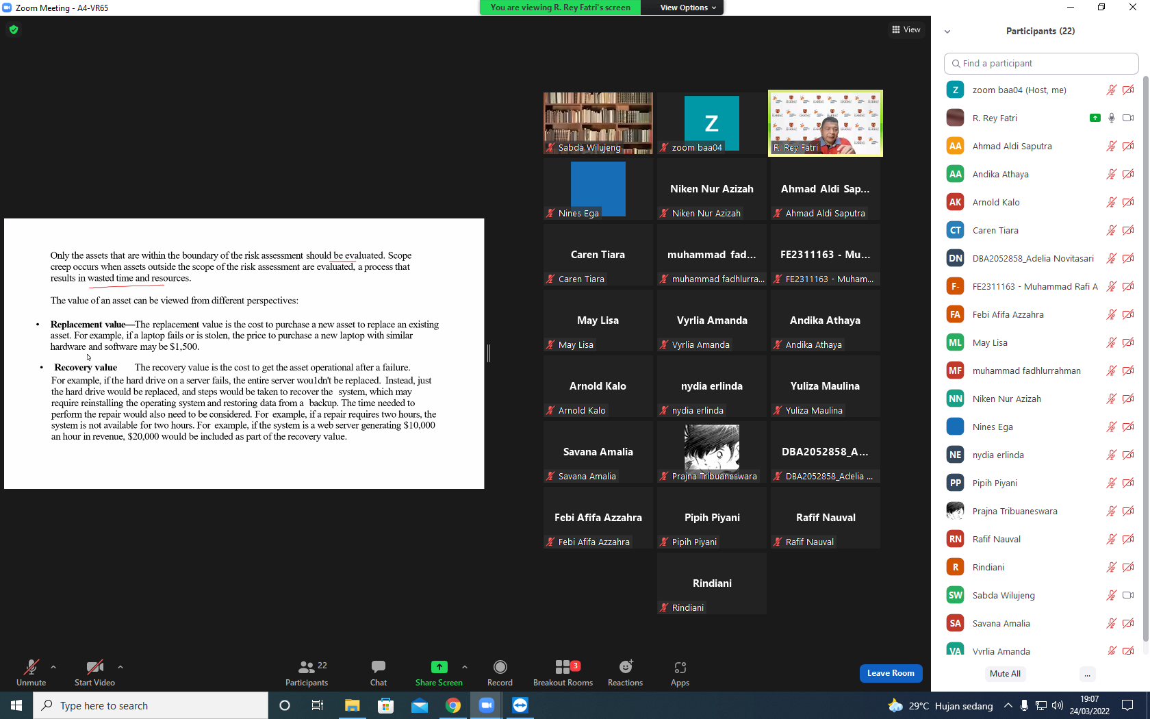Open the Reactions menu icon

(x=625, y=667)
